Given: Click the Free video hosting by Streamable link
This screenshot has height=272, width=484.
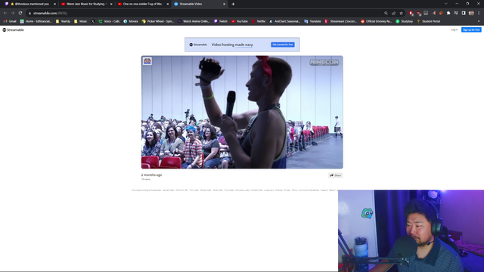Looking at the screenshot, I should [x=146, y=190].
